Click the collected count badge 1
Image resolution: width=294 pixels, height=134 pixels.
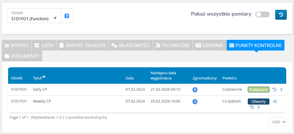click(195, 102)
